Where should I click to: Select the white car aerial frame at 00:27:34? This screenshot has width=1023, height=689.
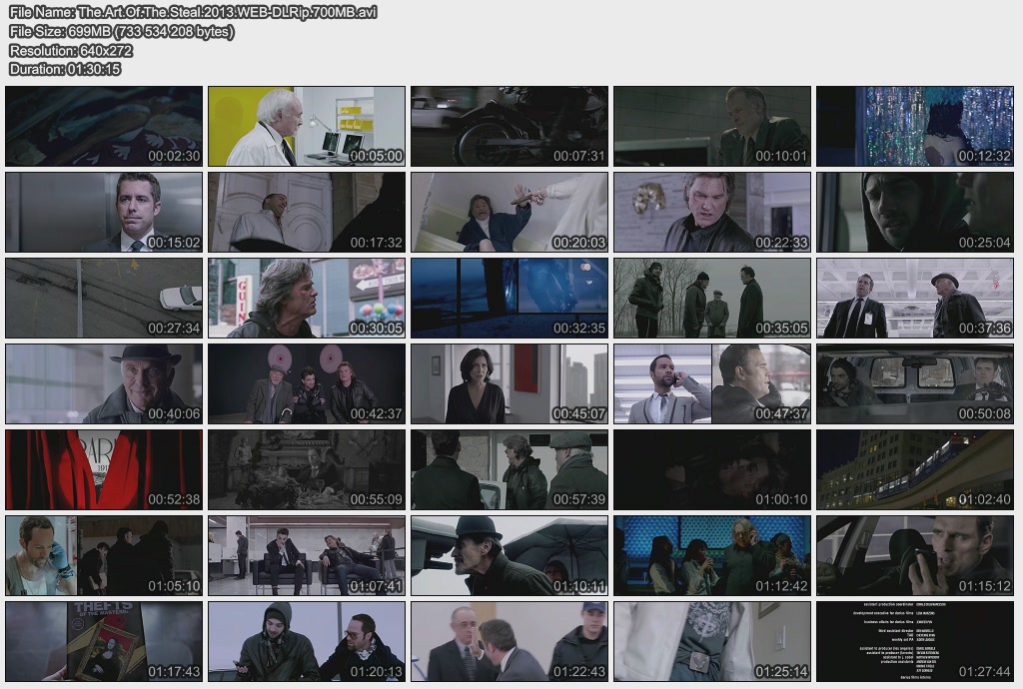(103, 298)
